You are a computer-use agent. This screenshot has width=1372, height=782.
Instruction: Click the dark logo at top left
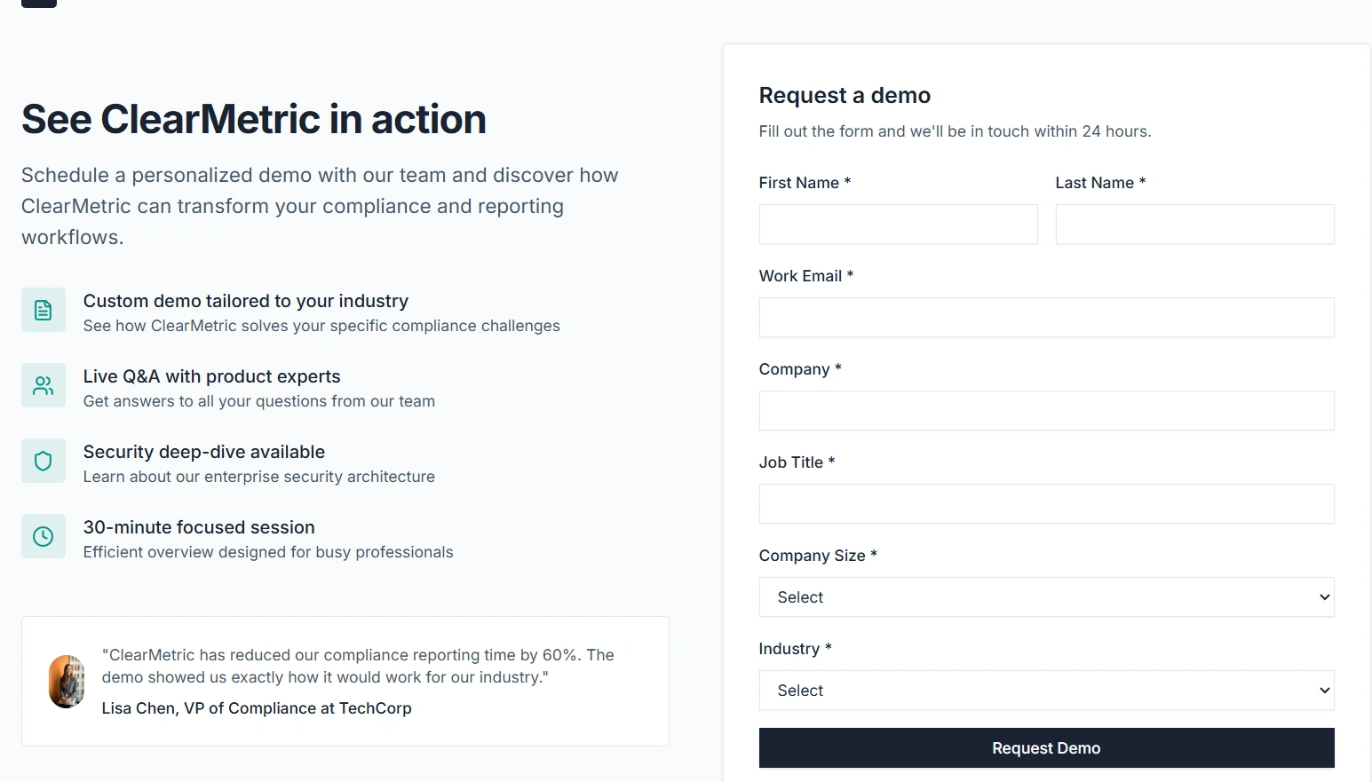[39, 3]
